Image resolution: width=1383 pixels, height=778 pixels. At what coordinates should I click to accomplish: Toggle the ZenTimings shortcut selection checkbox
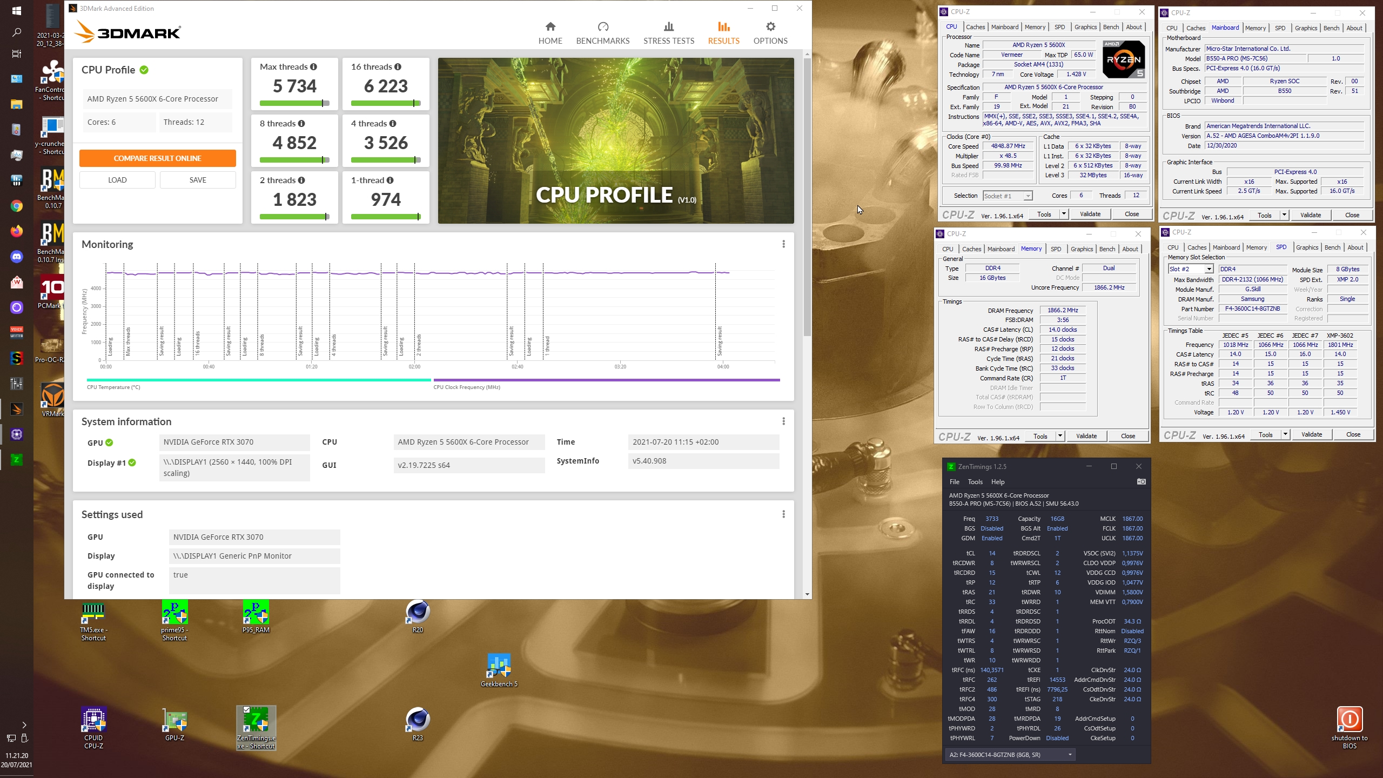tap(246, 709)
